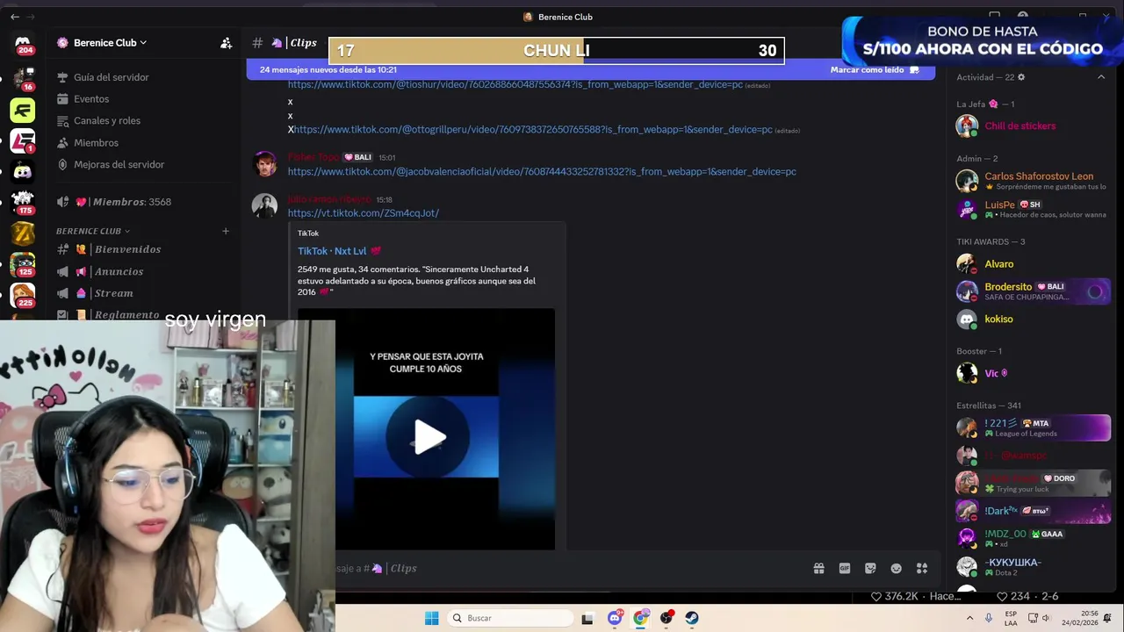Image resolution: width=1124 pixels, height=632 pixels.
Task: Click the invite people icon beside Berenice Club
Action: 226,43
